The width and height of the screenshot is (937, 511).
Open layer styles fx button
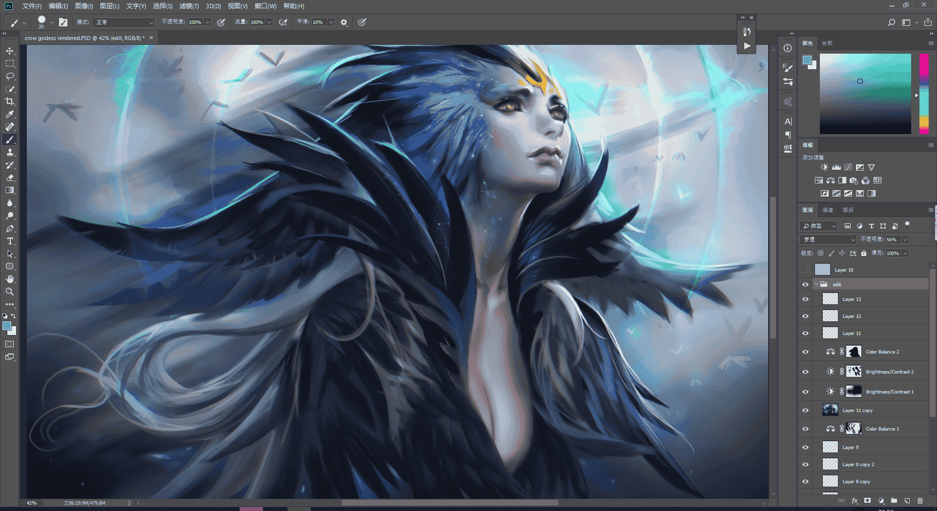coord(855,501)
